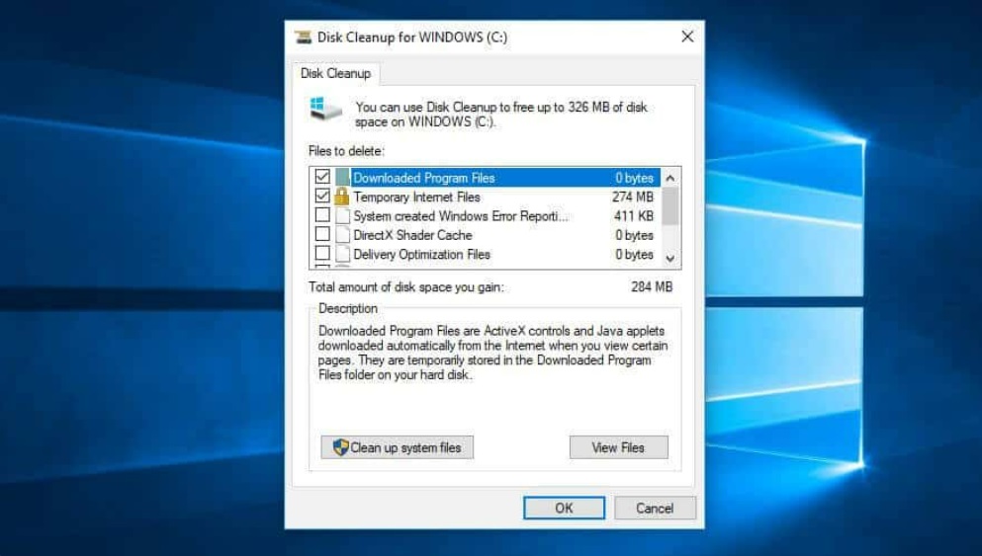Click the file icon beside DirectX Shader Cache
Image resolution: width=982 pixels, height=556 pixels.
pos(342,235)
